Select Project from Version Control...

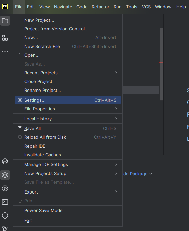(x=68, y=29)
